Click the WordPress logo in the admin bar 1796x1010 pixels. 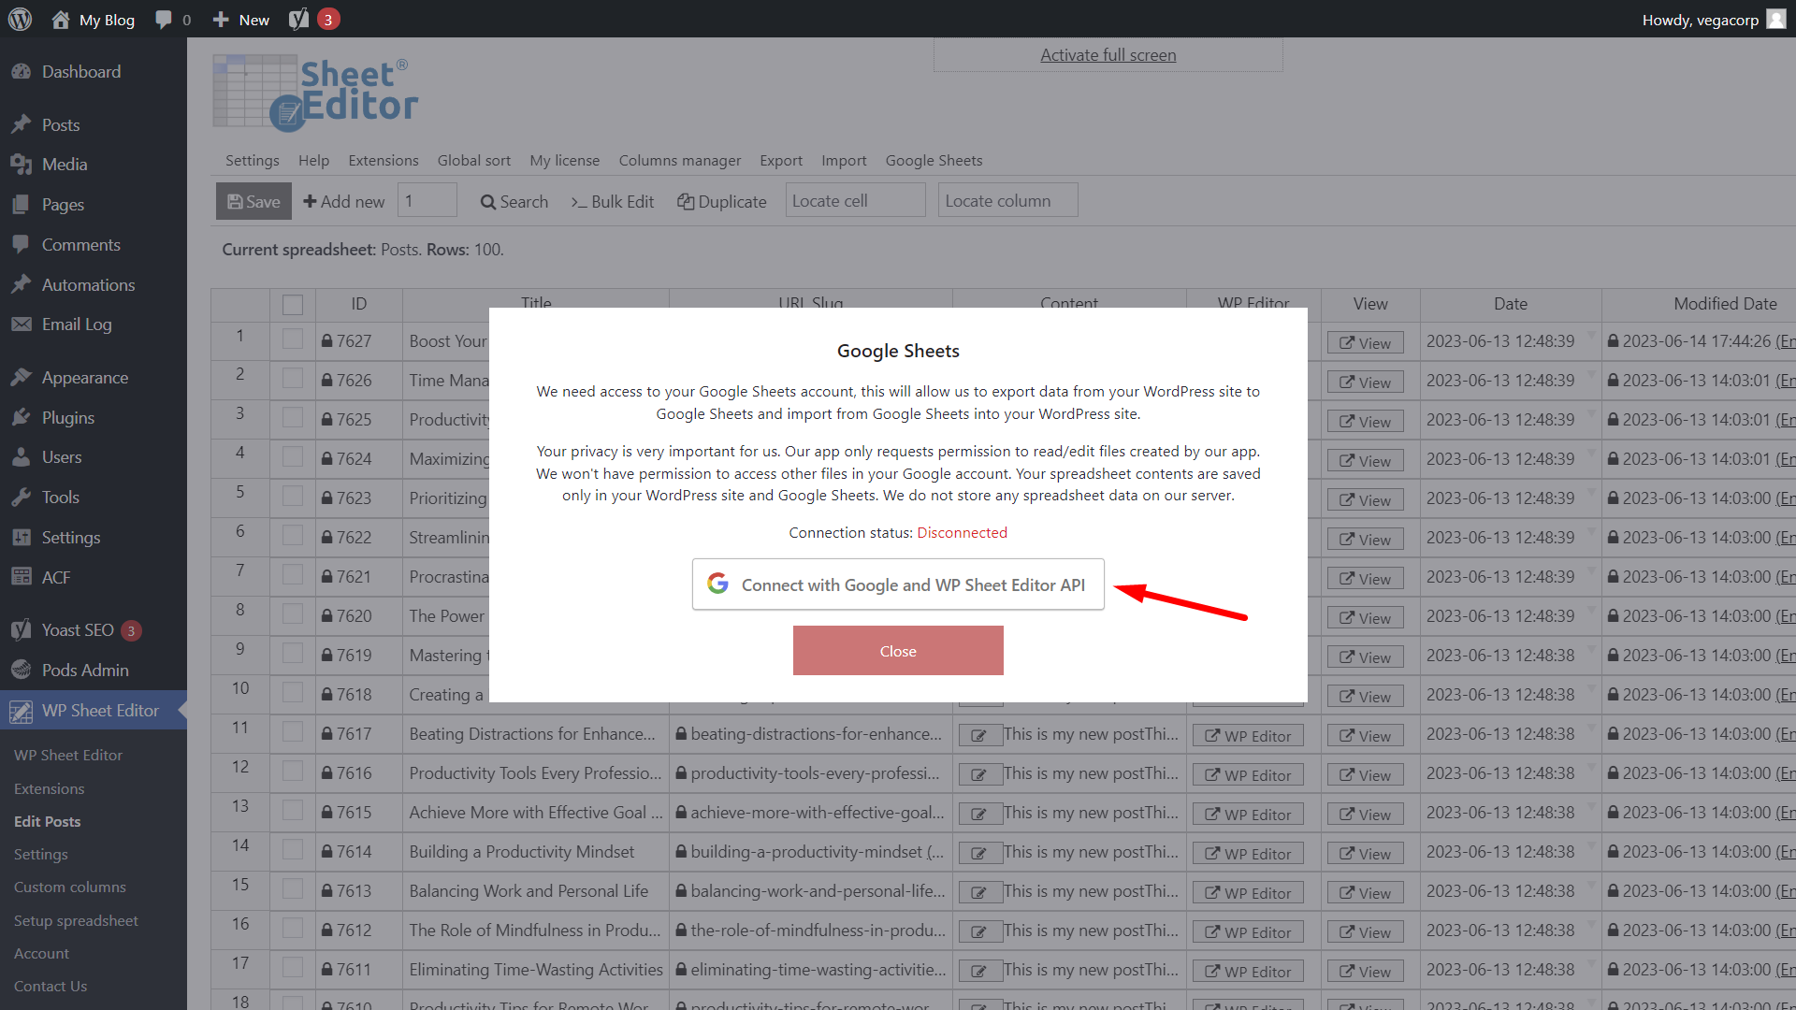[x=20, y=19]
